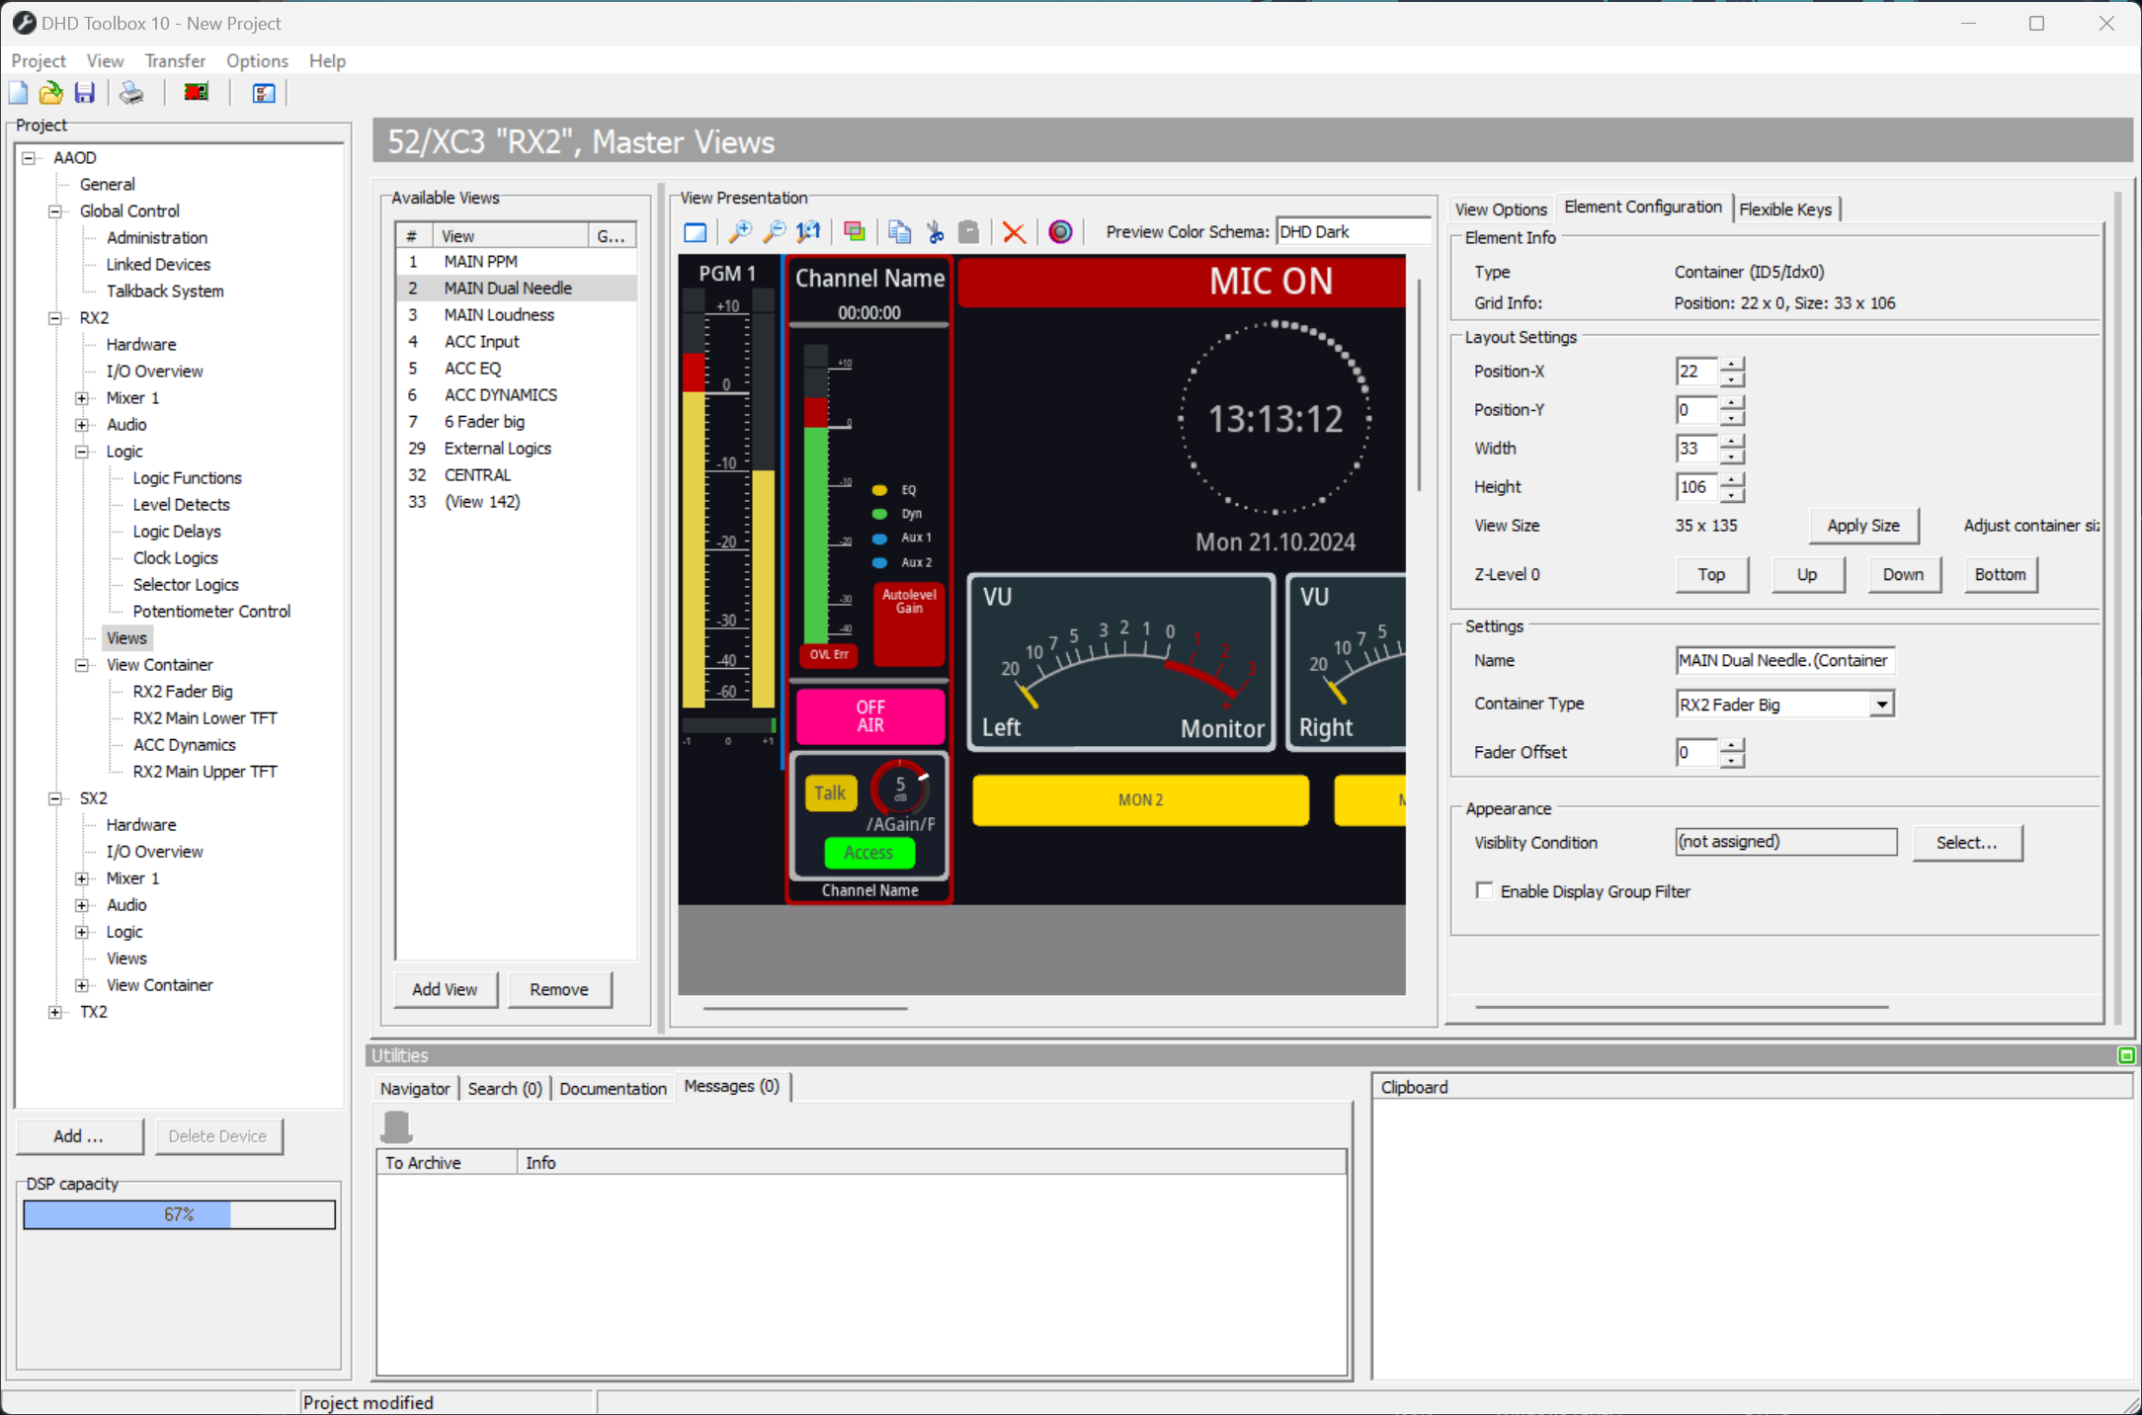Click the Save project floppy icon
The image size is (2142, 1415).
tap(85, 93)
